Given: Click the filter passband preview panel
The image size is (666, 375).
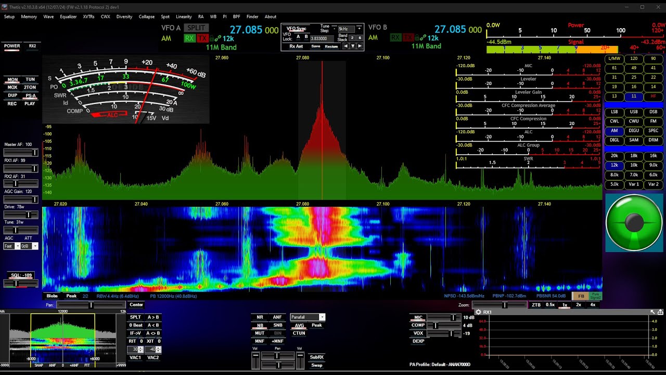Looking at the screenshot, I should (x=62, y=340).
